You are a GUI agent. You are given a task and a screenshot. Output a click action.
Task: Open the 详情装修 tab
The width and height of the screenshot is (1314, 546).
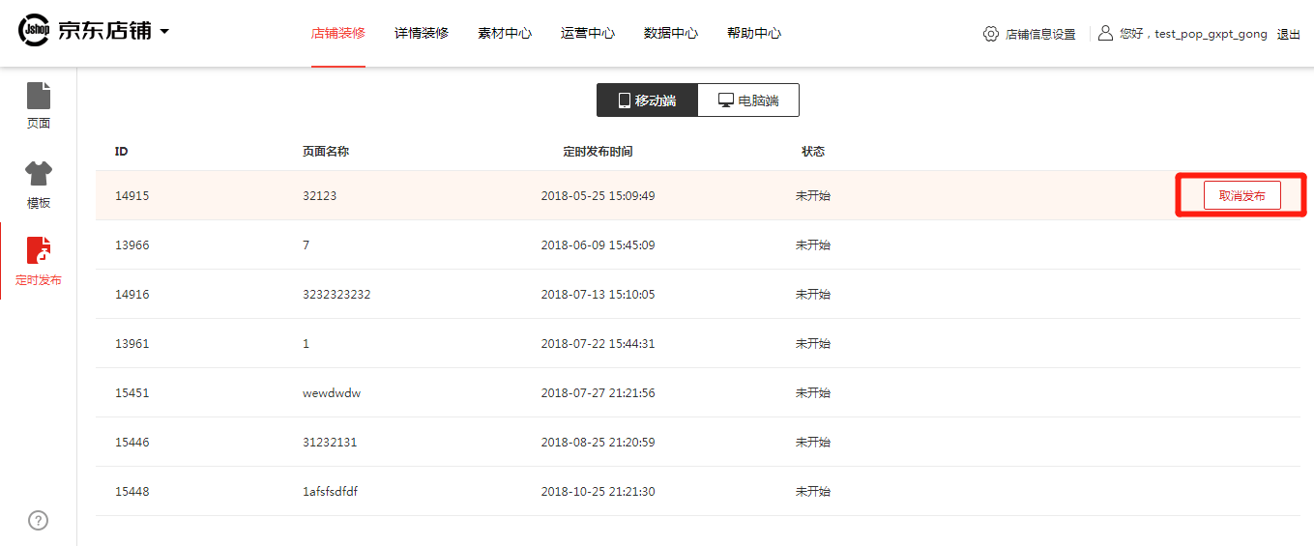point(422,33)
